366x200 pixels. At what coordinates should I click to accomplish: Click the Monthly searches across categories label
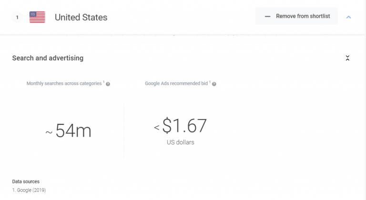[x=64, y=84]
